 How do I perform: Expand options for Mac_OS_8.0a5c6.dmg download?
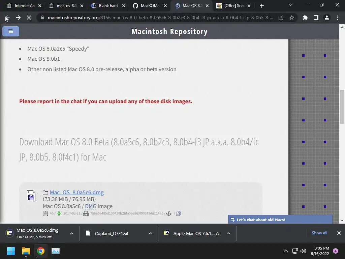tap(72, 233)
